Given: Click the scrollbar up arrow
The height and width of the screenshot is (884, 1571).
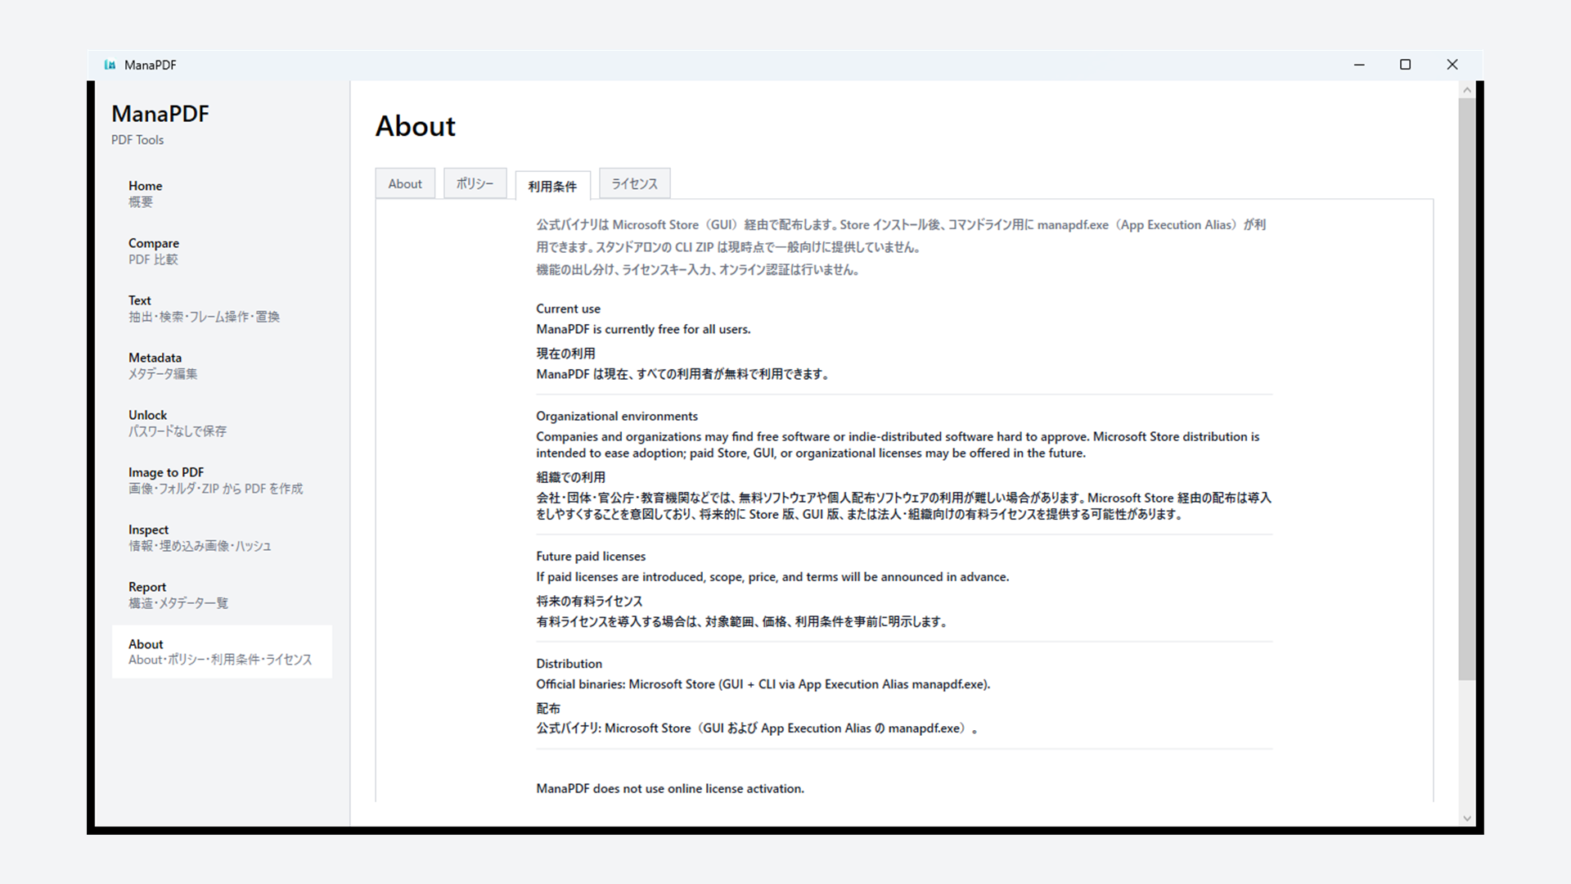Looking at the screenshot, I should pyautogui.click(x=1467, y=89).
